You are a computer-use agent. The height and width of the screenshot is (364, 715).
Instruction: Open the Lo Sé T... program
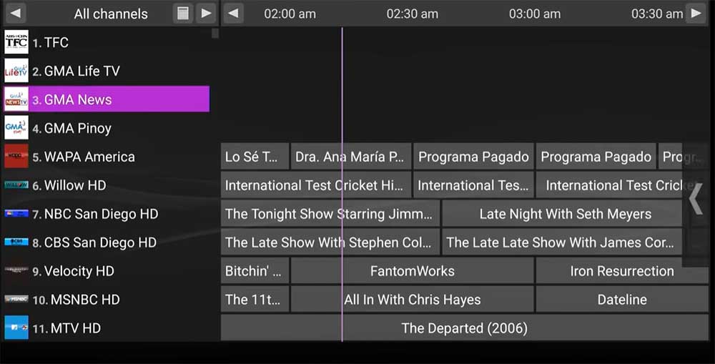point(255,157)
